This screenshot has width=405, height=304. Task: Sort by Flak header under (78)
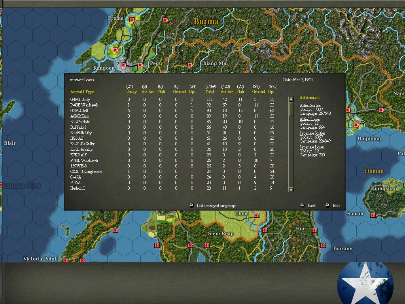pyautogui.click(x=240, y=91)
